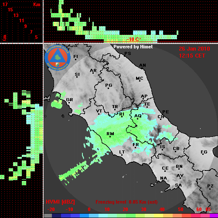Click the -20 dBZ value on legend
Image resolution: width=218 pixels, height=218 pixels.
click(x=51, y=209)
